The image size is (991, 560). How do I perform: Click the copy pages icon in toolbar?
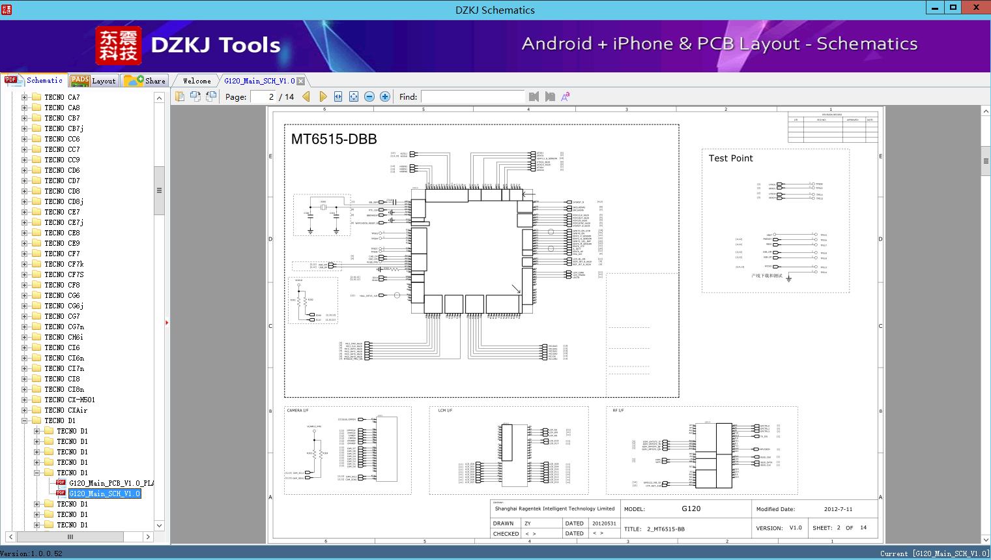(x=180, y=96)
